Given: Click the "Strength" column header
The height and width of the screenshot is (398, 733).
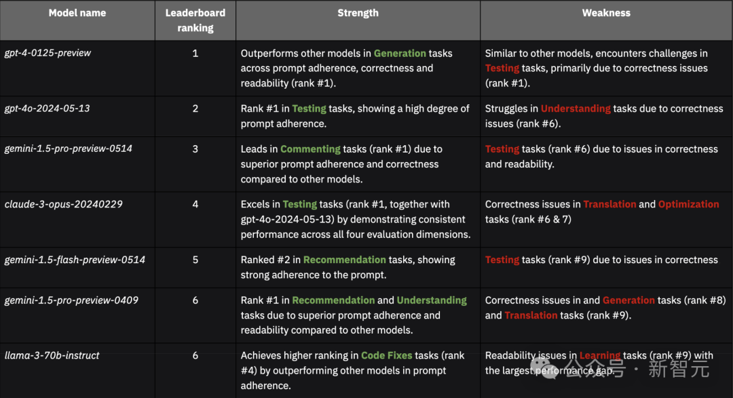Looking at the screenshot, I should [x=358, y=13].
